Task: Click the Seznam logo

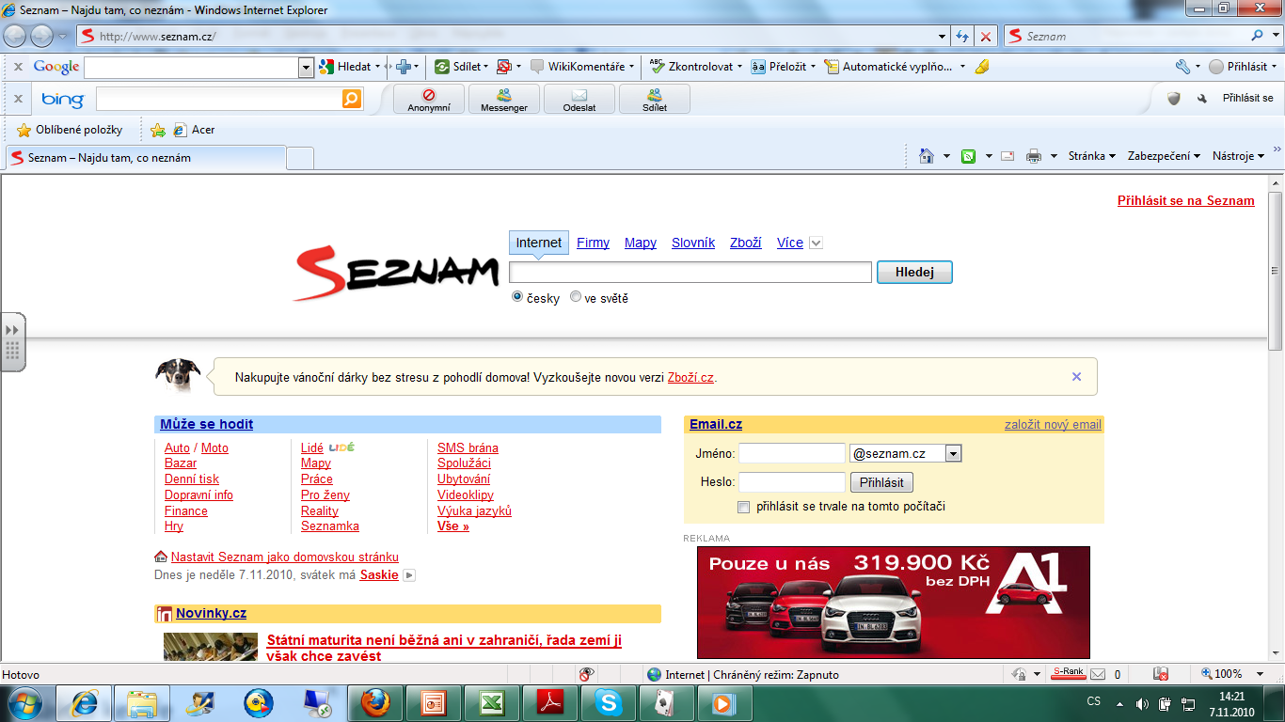Action: tap(396, 273)
